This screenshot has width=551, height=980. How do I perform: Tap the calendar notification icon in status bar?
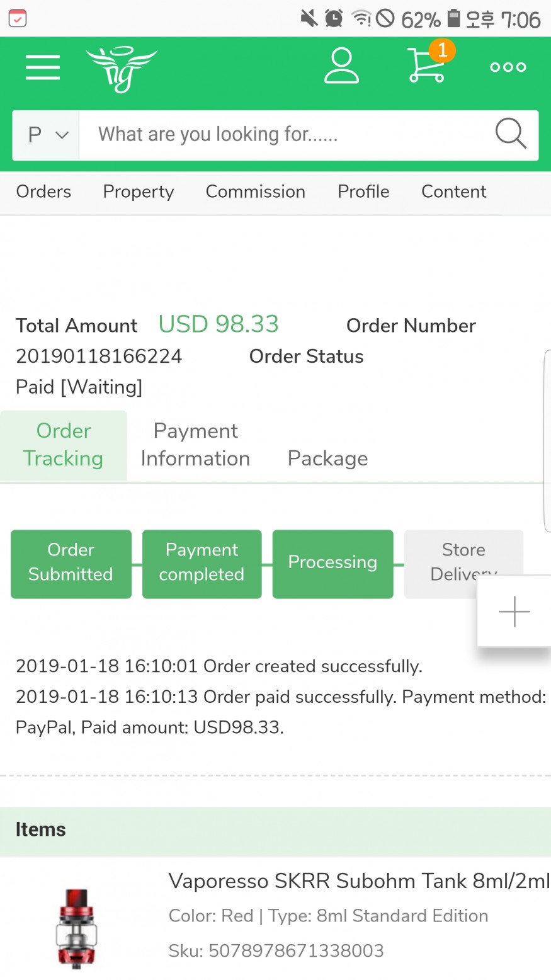[x=18, y=18]
